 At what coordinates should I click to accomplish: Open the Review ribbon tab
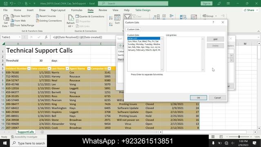tap(103, 10)
